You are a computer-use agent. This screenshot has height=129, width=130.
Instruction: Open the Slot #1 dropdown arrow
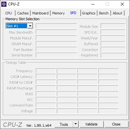(30, 26)
